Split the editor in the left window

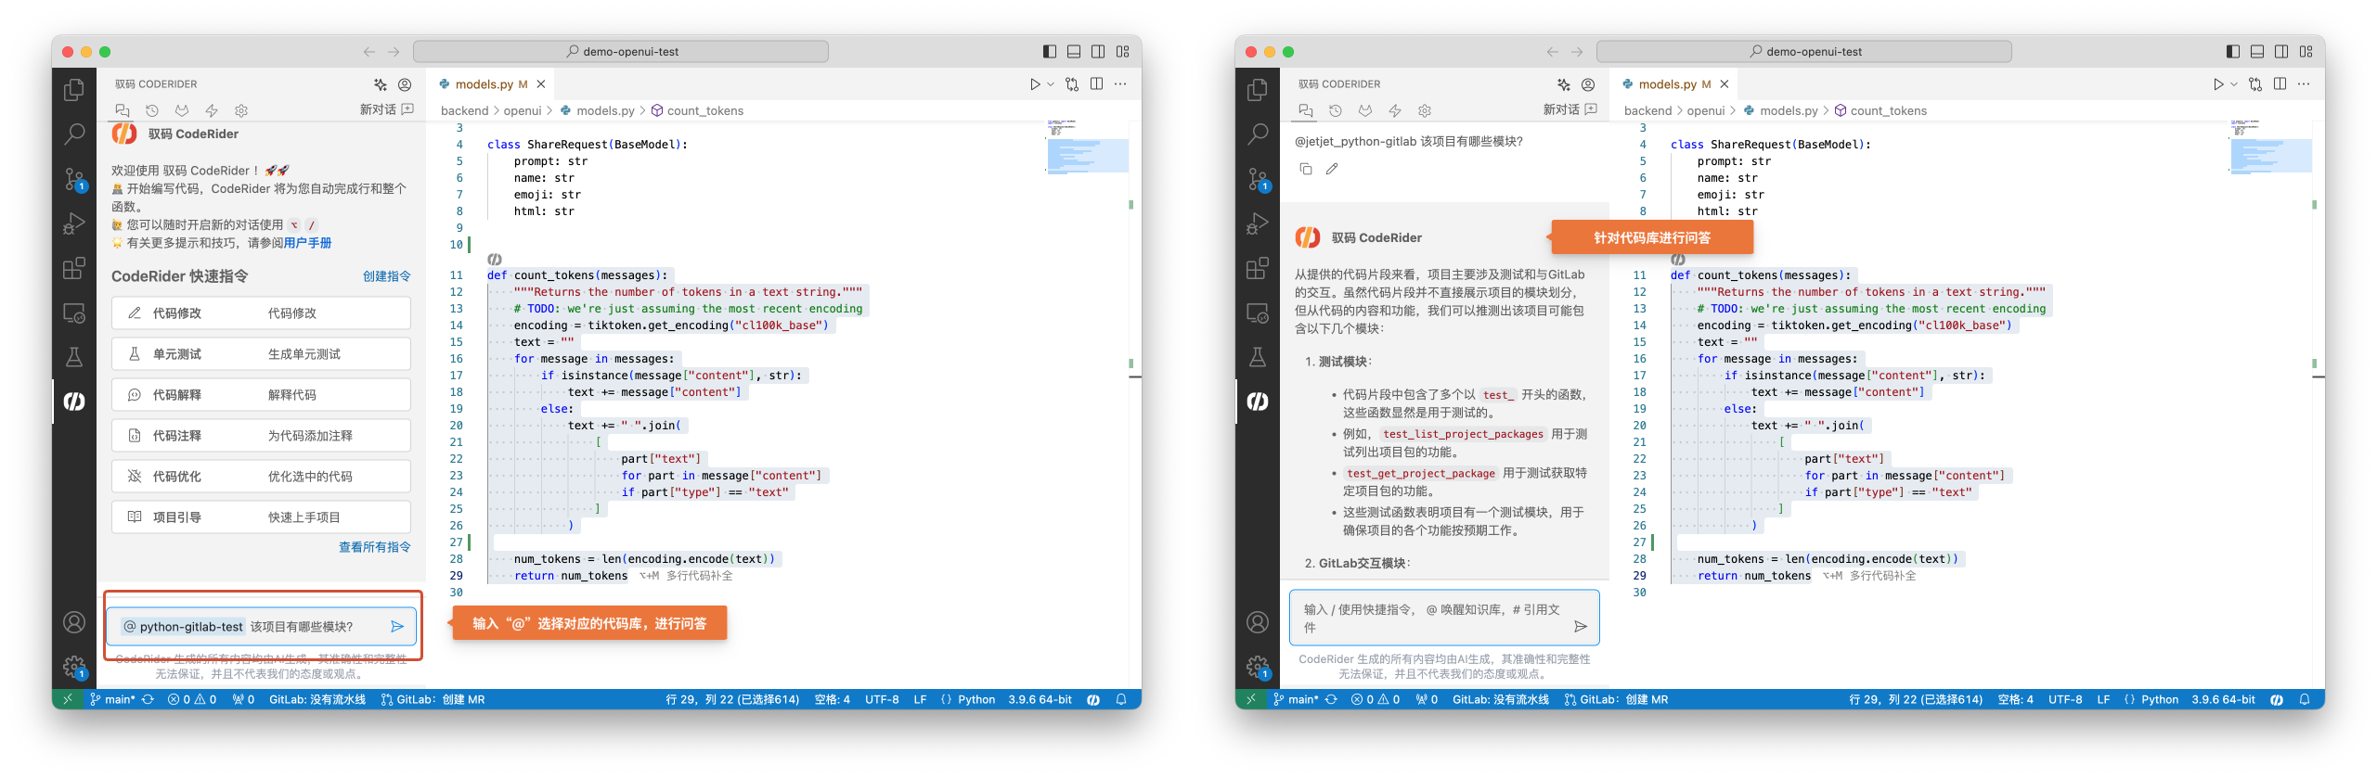click(1097, 84)
